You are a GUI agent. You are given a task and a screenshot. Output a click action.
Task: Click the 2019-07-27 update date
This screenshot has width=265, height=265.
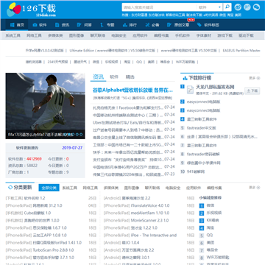pos(72,148)
